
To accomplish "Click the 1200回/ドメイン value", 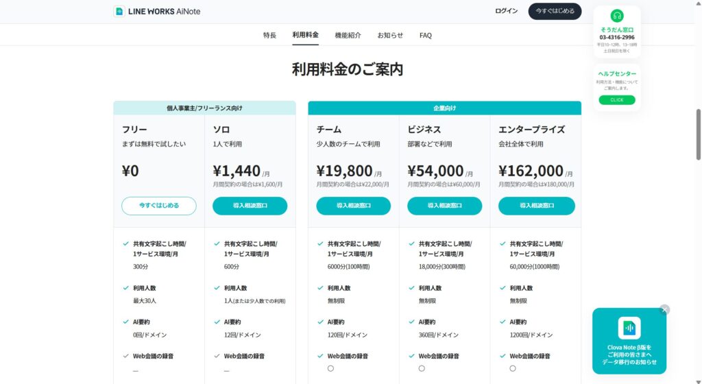I will [x=531, y=335].
